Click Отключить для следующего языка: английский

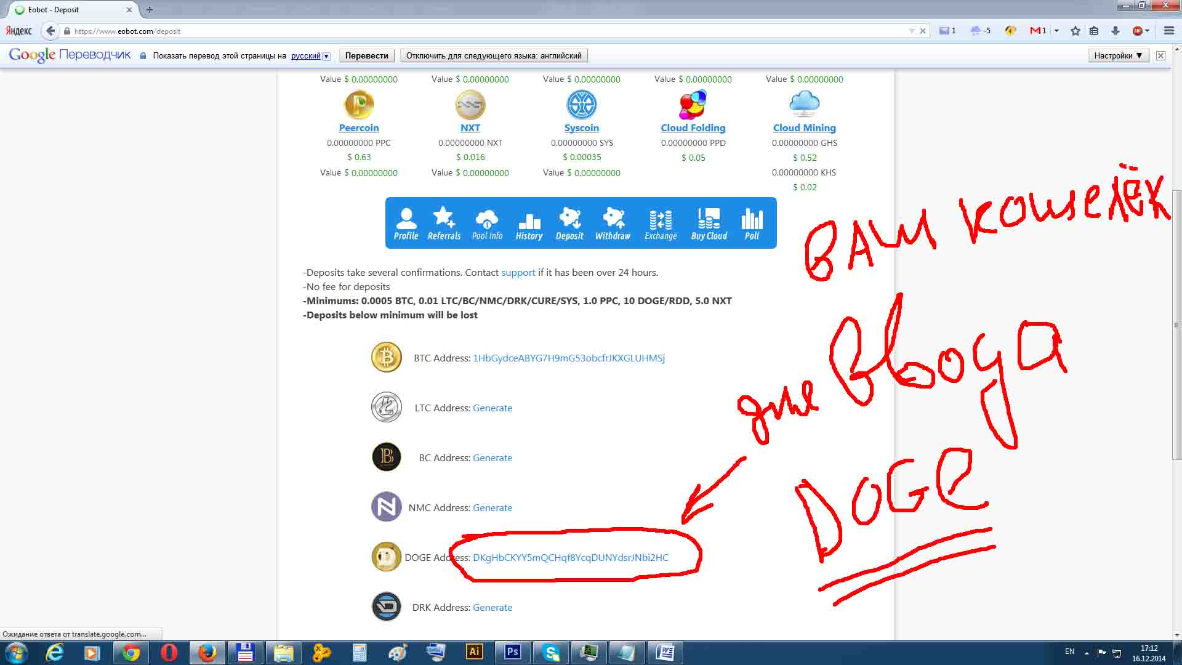click(x=494, y=55)
